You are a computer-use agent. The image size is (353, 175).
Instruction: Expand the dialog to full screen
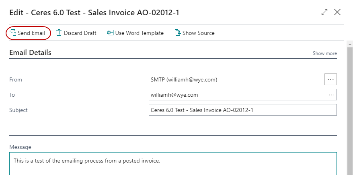pos(324,12)
